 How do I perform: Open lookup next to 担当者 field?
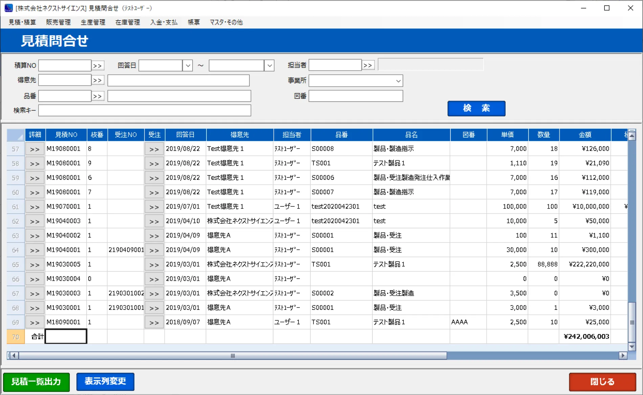click(x=368, y=65)
